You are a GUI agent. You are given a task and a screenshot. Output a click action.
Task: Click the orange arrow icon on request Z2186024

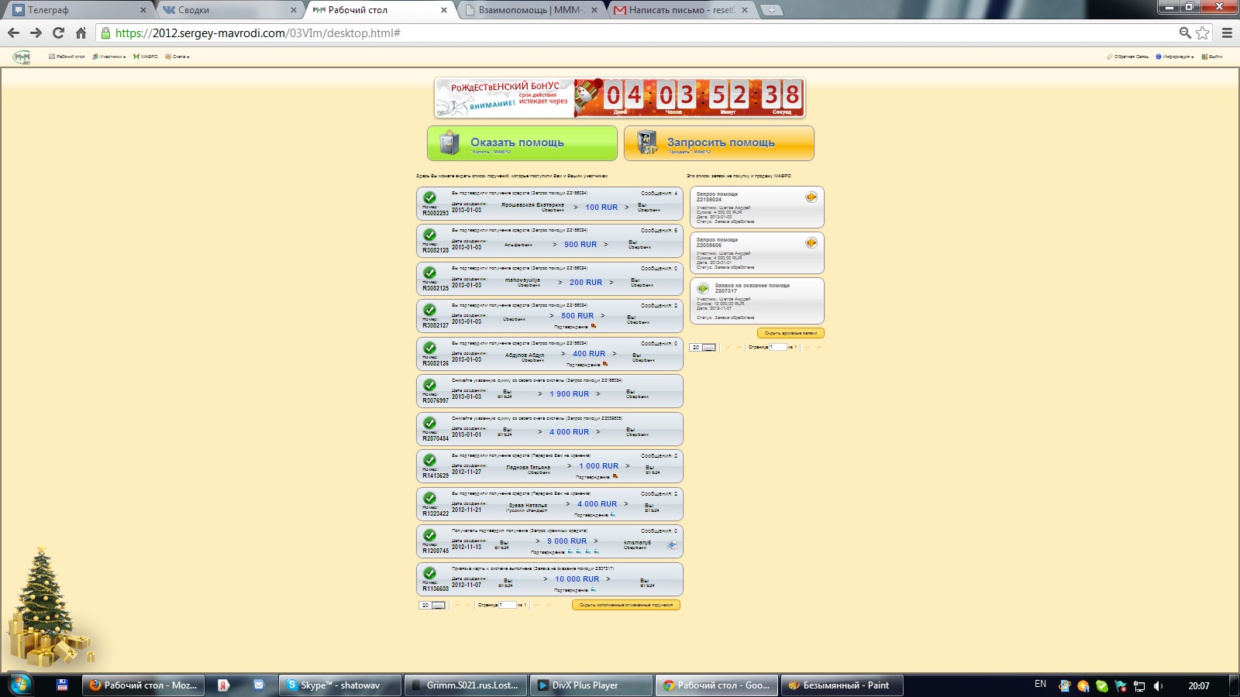pyautogui.click(x=811, y=197)
